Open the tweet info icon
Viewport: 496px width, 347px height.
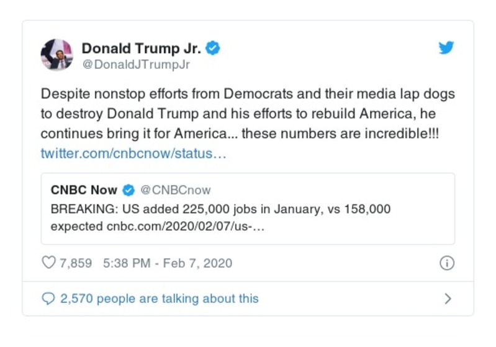pyautogui.click(x=446, y=263)
